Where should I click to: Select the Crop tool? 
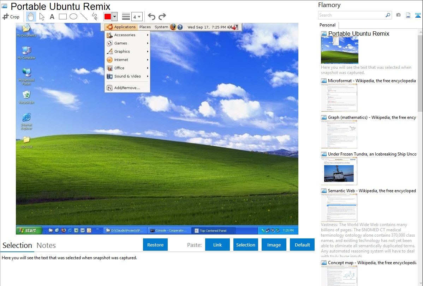pos(11,17)
